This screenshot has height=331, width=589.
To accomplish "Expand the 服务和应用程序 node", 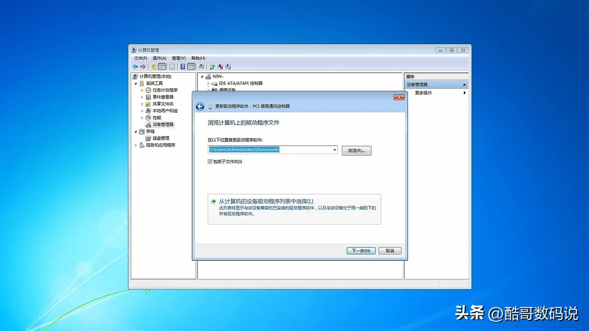I will click(135, 145).
